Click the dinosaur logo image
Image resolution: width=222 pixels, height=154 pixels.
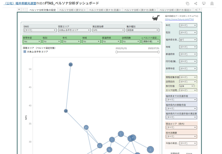click(156, 18)
